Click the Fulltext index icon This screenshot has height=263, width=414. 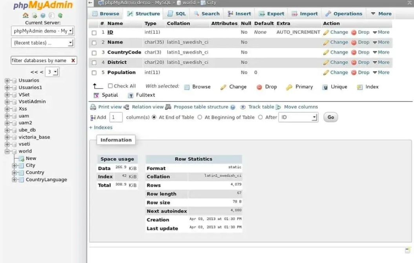coord(130,95)
